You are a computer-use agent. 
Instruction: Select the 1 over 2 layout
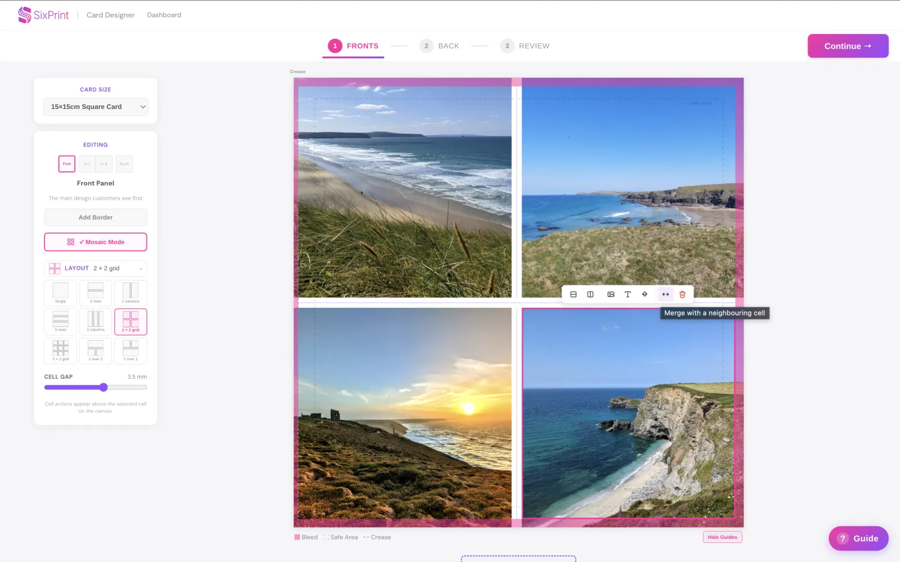coord(96,350)
